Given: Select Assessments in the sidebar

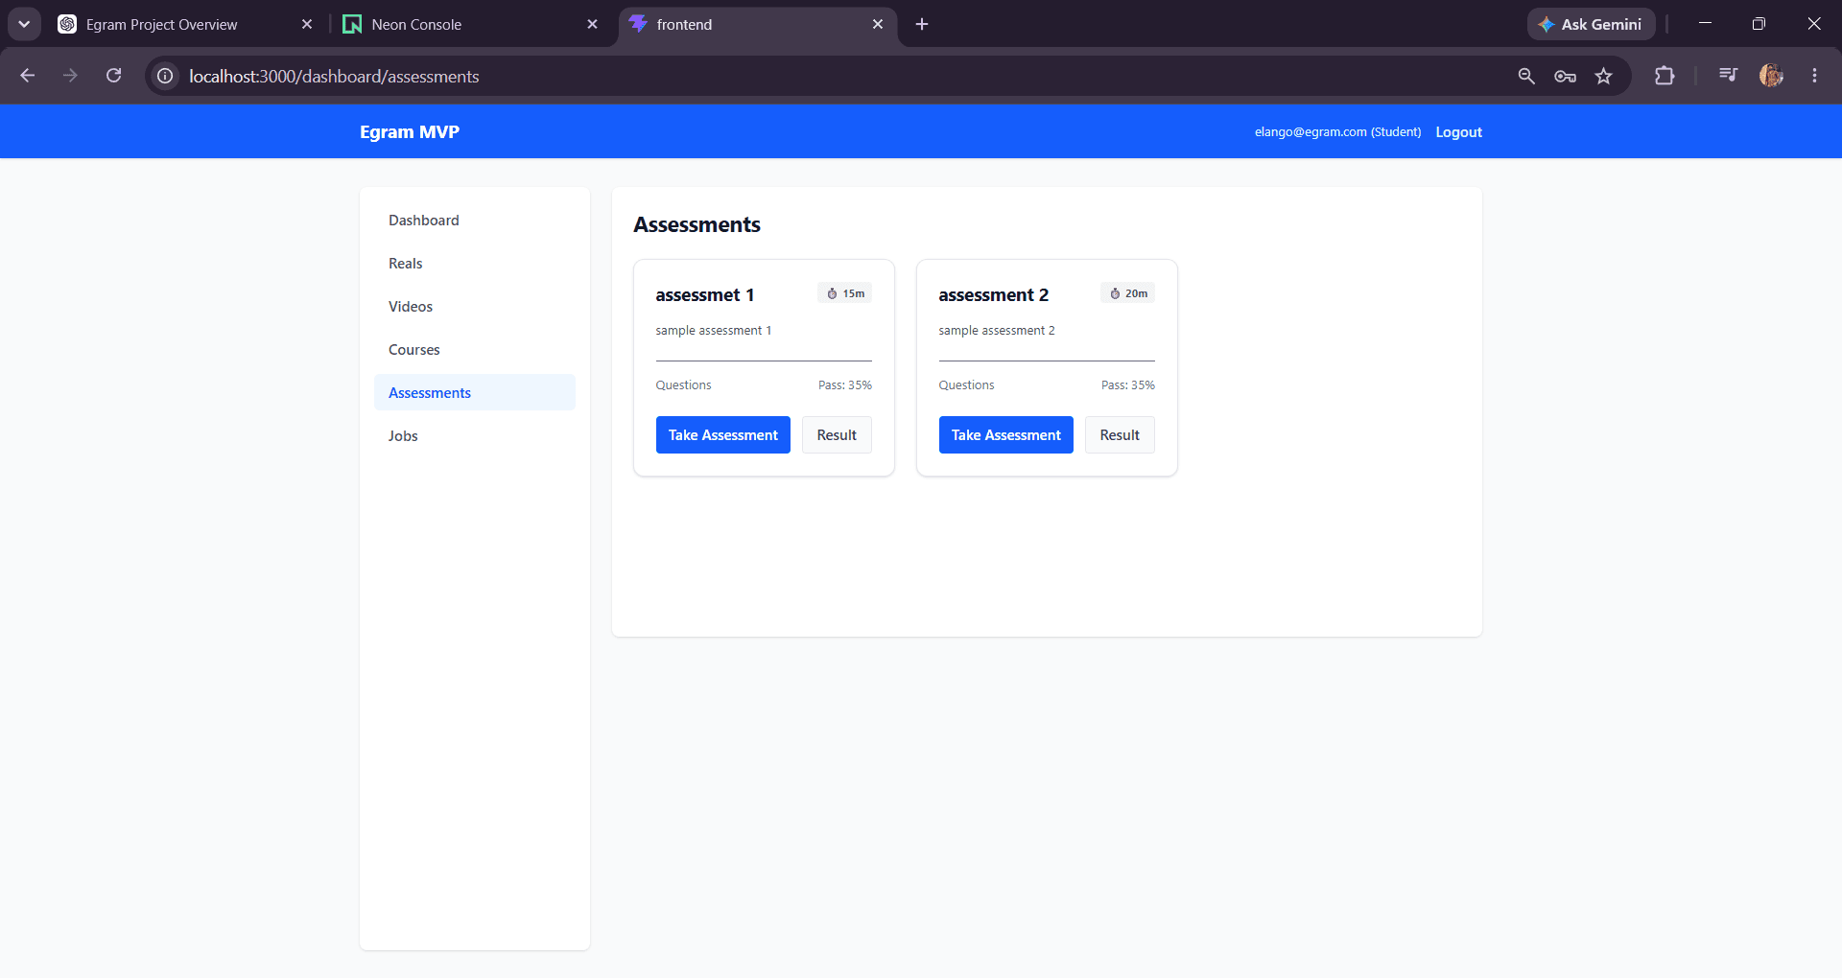Looking at the screenshot, I should [475, 392].
